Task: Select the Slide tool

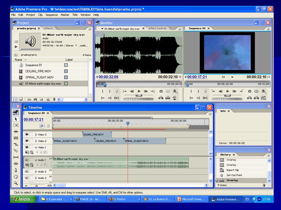Action: [16, 164]
